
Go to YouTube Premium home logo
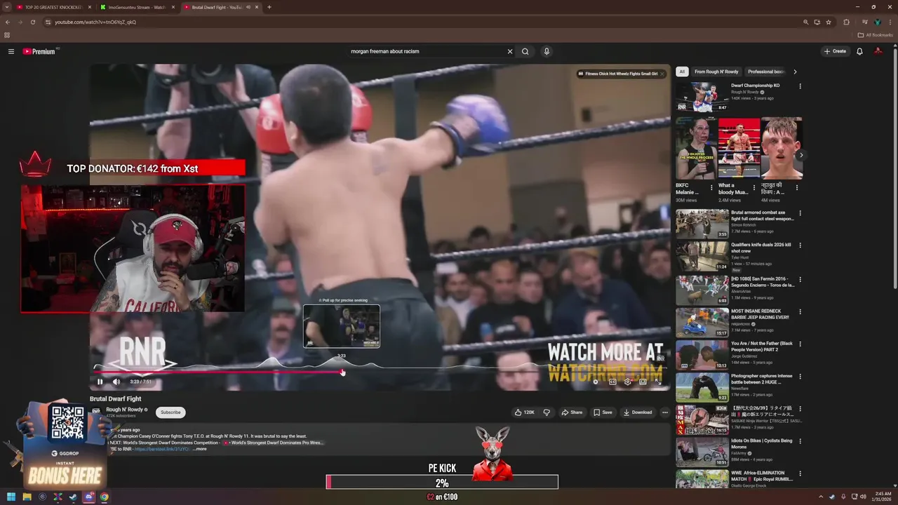coord(39,51)
